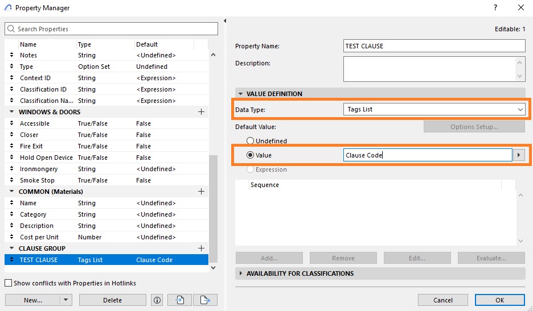
Task: Select the Cost per Unit property row
Action: (x=106, y=237)
